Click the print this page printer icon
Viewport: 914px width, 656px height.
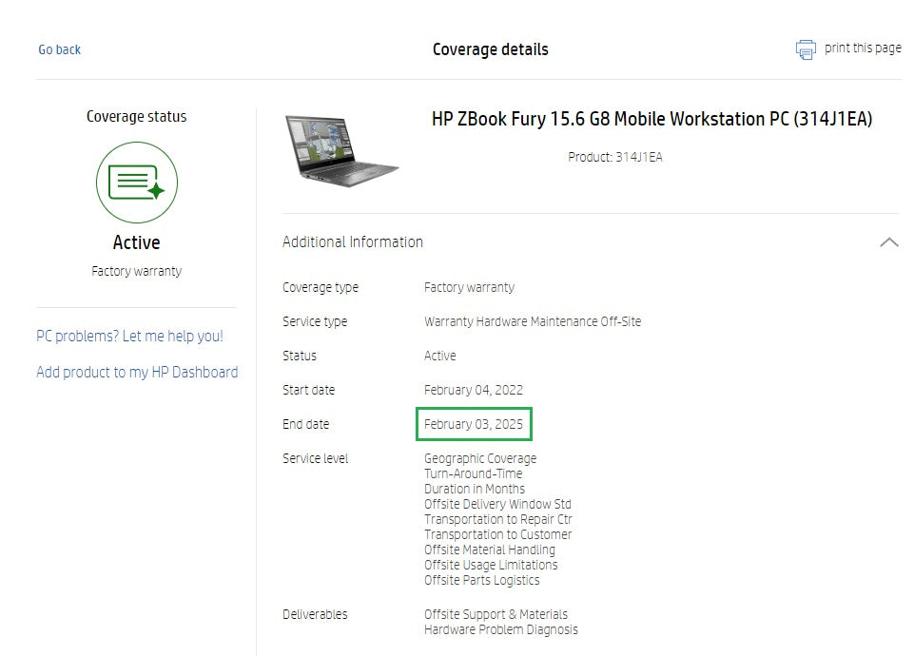(x=805, y=48)
